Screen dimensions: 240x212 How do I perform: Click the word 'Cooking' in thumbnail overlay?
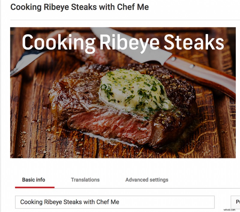(x=59, y=43)
